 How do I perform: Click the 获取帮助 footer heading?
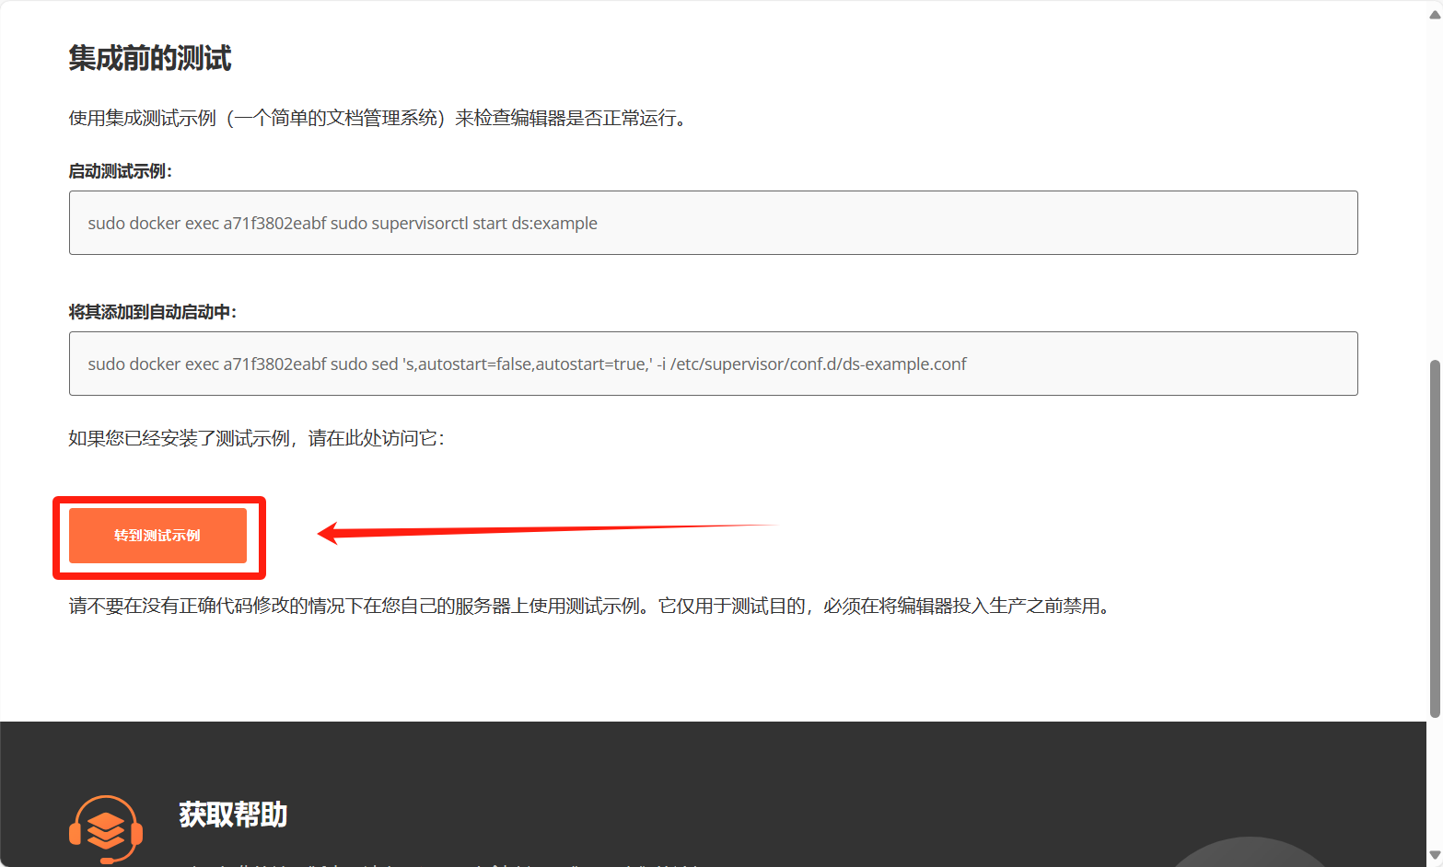point(233,815)
